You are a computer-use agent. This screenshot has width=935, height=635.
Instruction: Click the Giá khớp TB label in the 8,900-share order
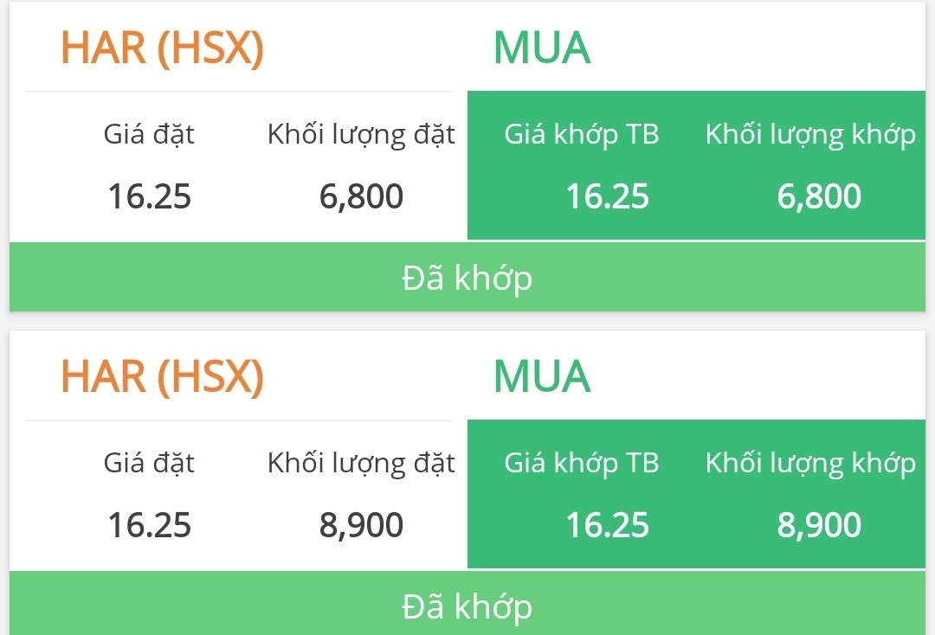[x=582, y=464]
